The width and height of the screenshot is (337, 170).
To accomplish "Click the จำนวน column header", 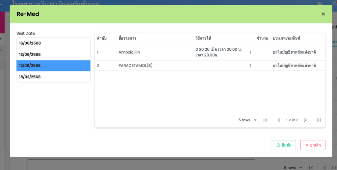I will pyautogui.click(x=263, y=38).
